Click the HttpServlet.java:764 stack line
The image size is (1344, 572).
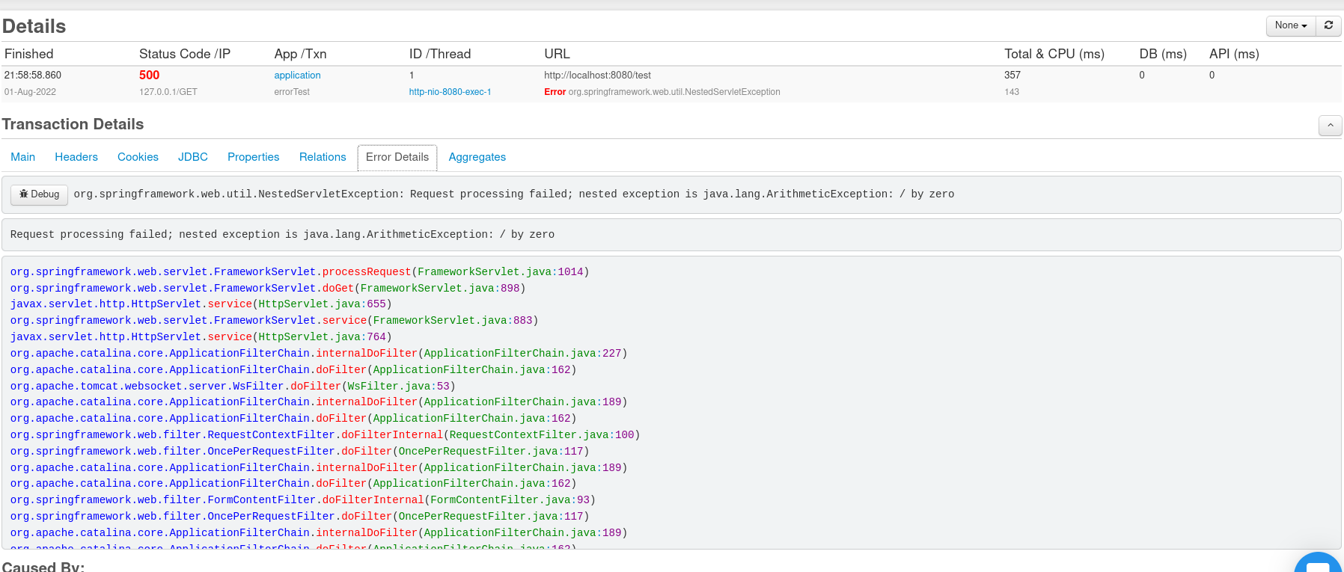click(x=201, y=337)
